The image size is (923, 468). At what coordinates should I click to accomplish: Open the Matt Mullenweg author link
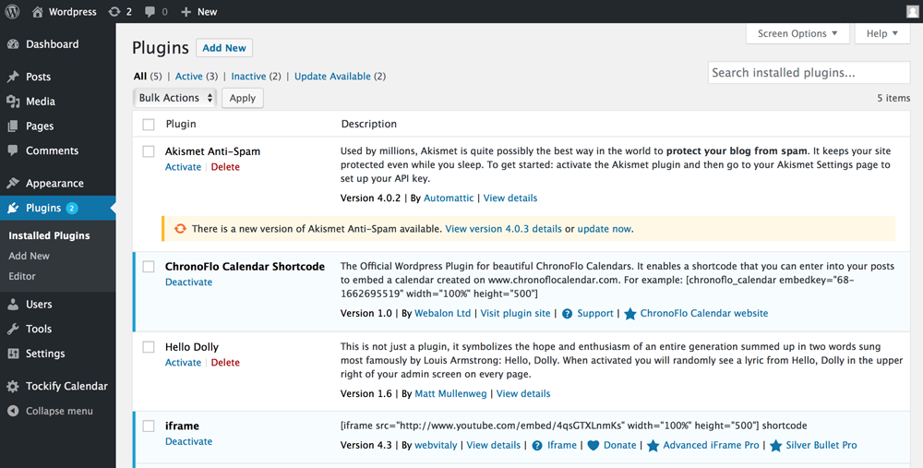pyautogui.click(x=451, y=394)
